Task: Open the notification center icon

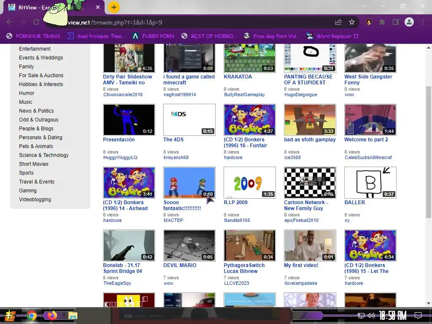Action: 418,316
